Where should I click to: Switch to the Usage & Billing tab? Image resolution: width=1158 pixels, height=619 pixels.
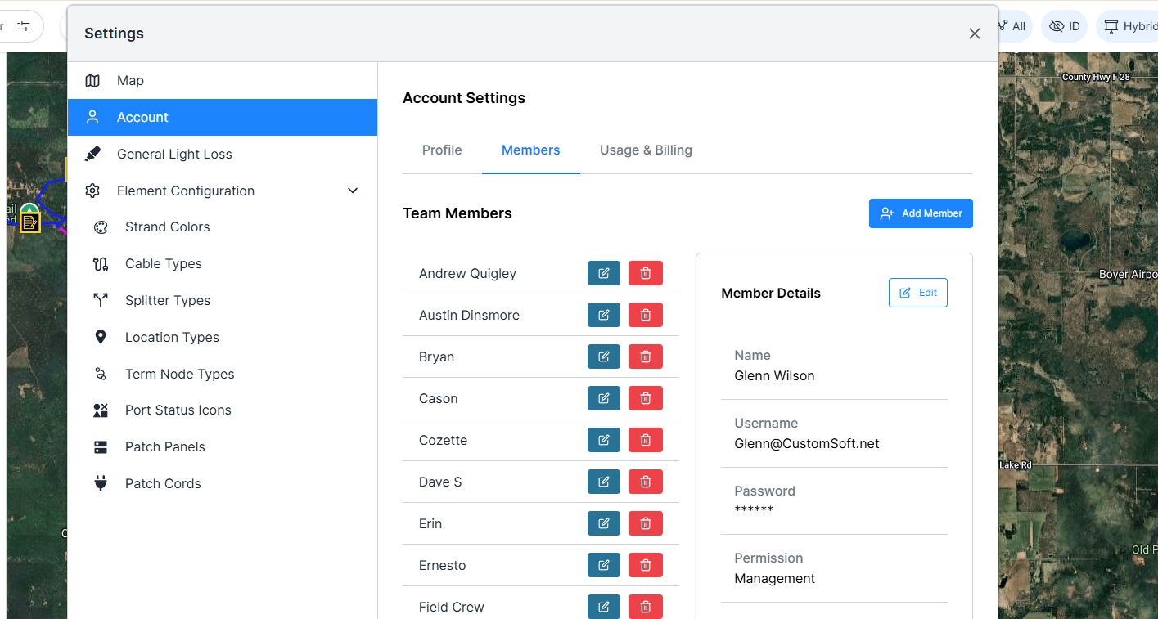click(646, 150)
